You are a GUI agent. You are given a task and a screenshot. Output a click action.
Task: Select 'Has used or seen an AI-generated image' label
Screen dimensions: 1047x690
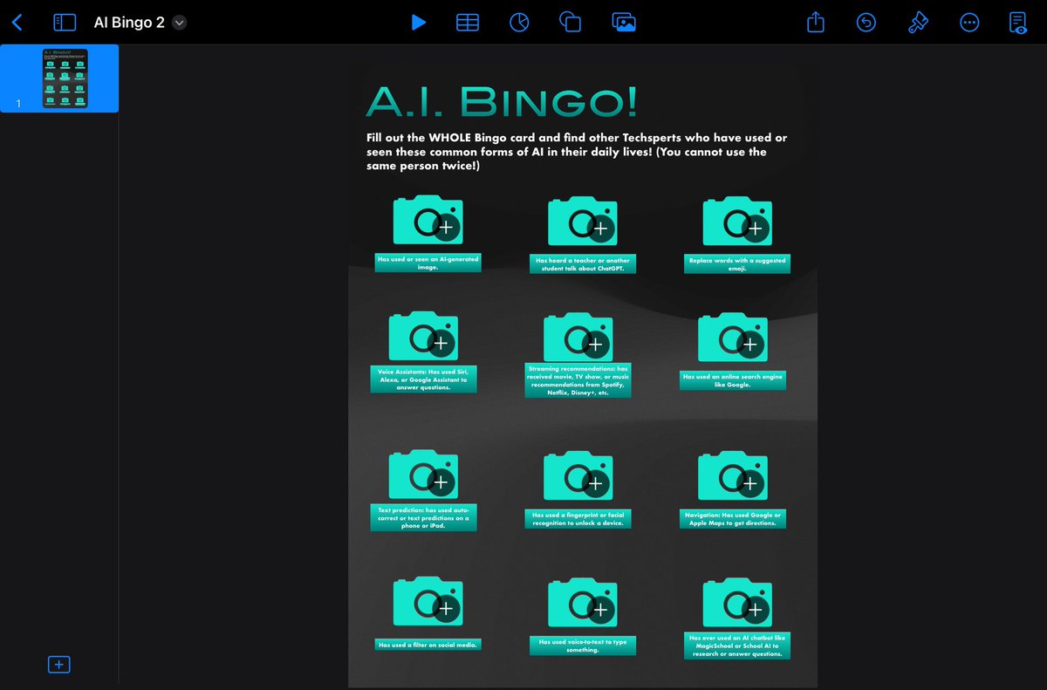428,263
